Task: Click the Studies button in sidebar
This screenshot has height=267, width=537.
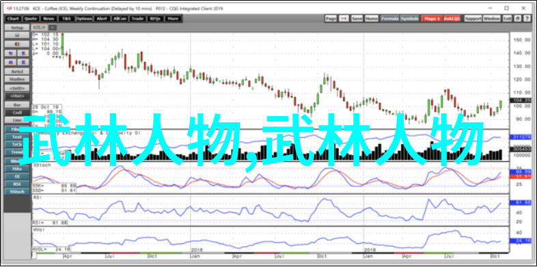Action: coord(17,79)
